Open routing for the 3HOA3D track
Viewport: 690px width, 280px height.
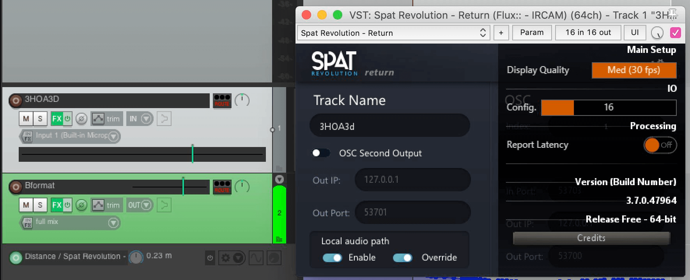pos(222,101)
